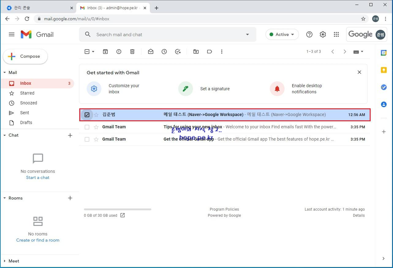Open the Support help question icon
The height and width of the screenshot is (268, 393).
(x=309, y=34)
